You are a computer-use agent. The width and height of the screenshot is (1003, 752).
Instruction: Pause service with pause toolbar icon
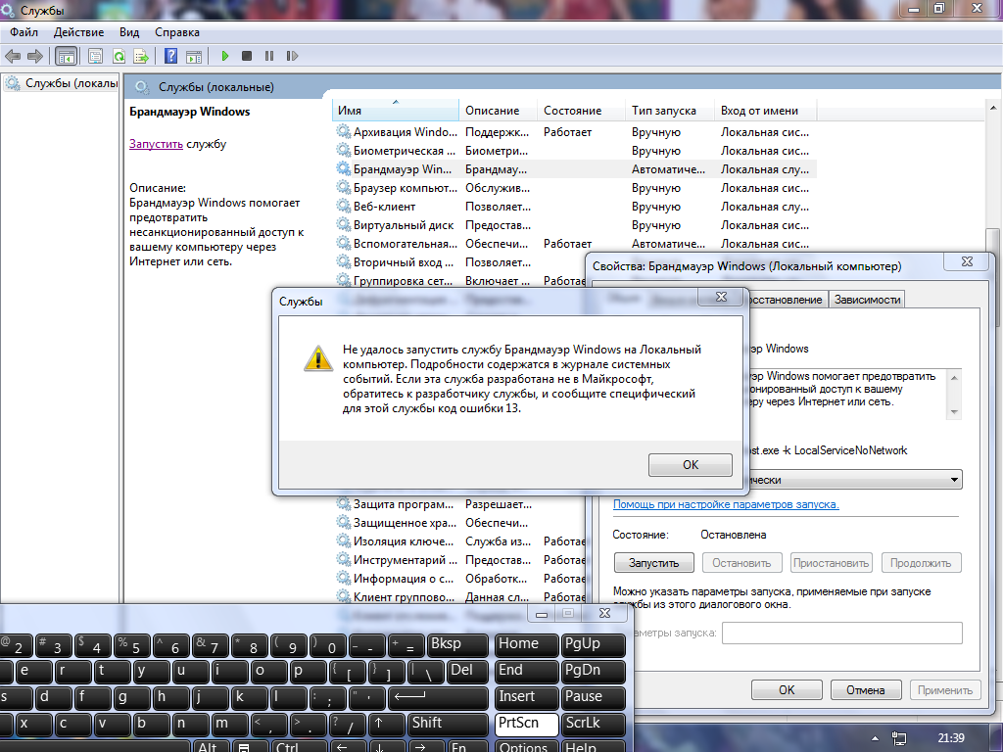[269, 56]
